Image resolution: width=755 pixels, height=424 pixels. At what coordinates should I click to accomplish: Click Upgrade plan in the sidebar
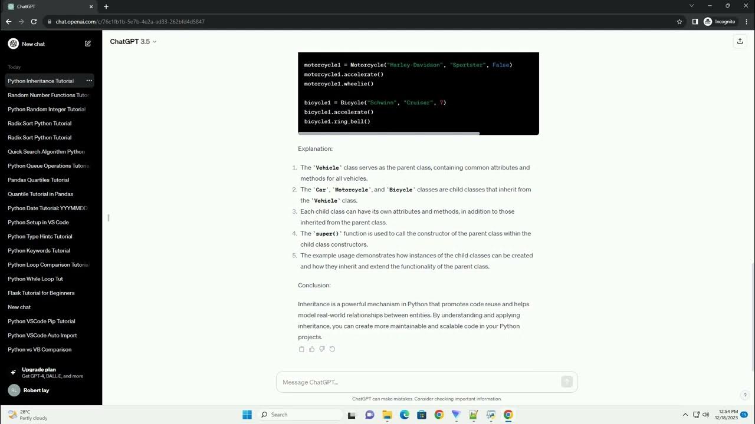tap(51, 372)
